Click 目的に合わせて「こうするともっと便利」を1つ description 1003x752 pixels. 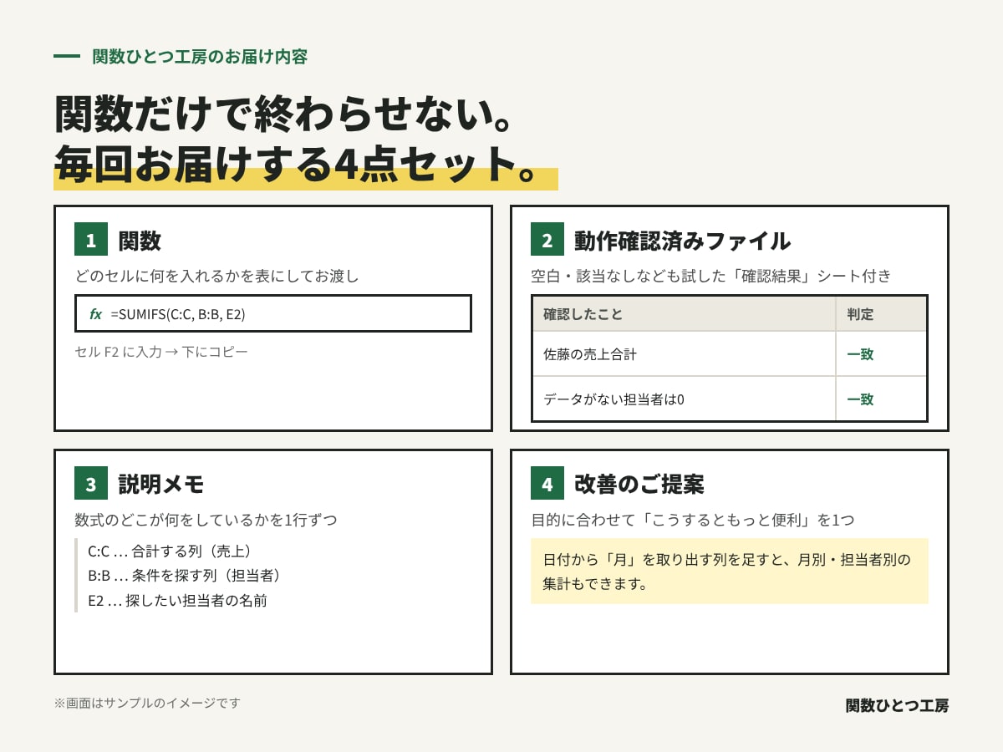coord(693,520)
